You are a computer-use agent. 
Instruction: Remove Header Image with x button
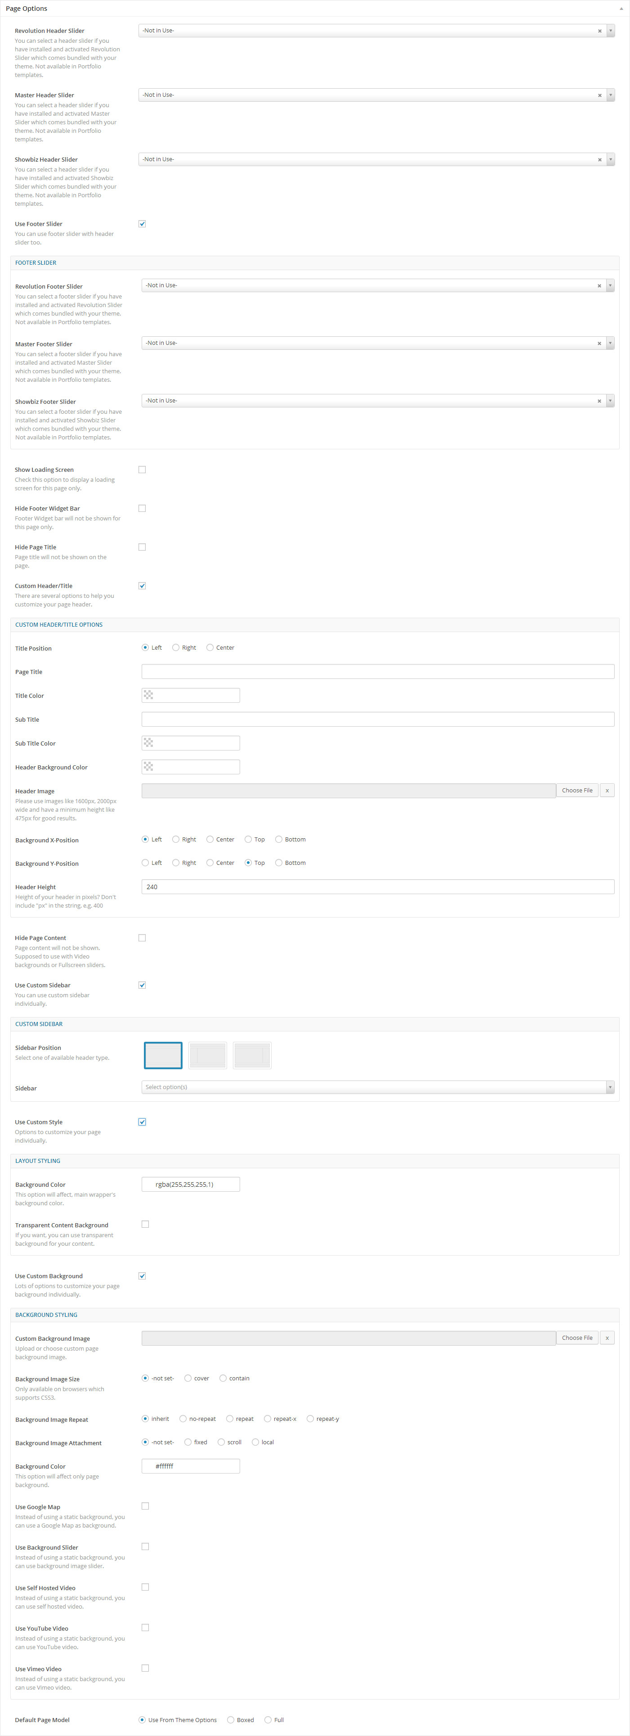point(607,791)
